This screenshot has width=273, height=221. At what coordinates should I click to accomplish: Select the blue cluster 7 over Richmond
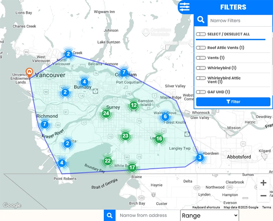pos(45,124)
